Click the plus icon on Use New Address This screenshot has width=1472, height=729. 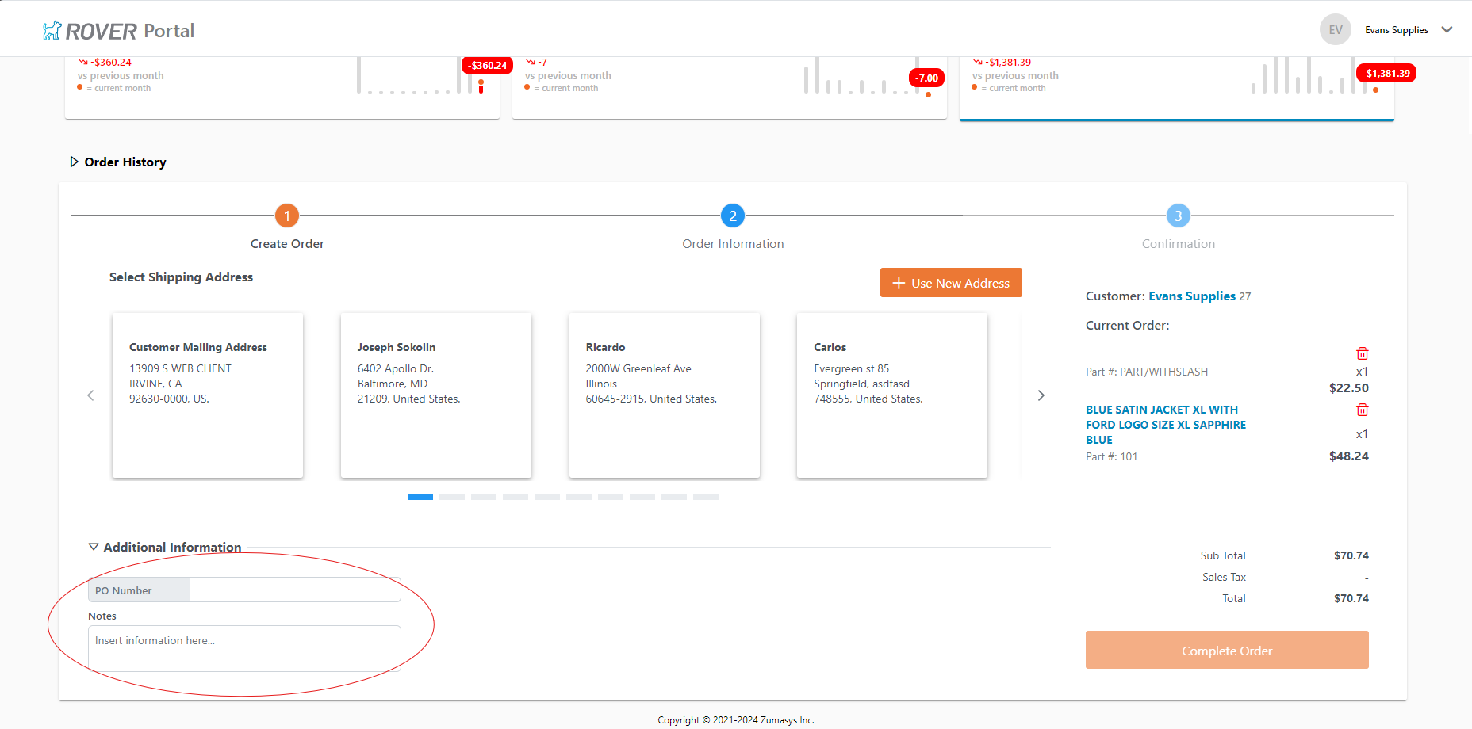(899, 282)
